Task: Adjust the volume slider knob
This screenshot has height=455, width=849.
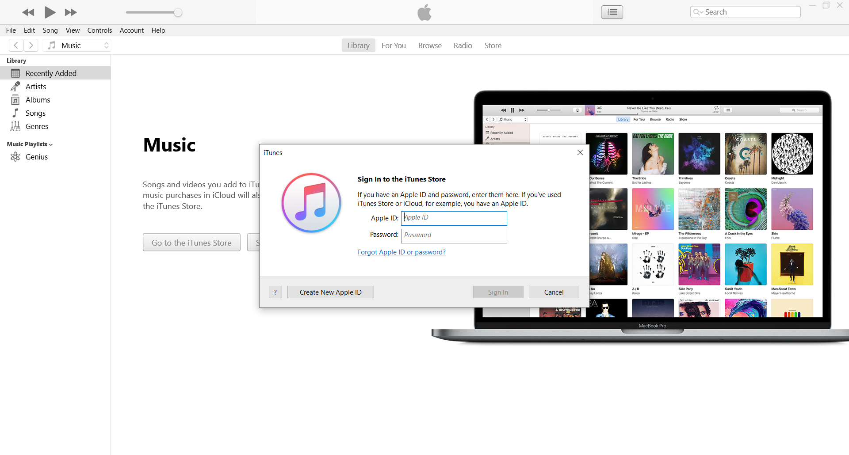Action: pyautogui.click(x=178, y=12)
